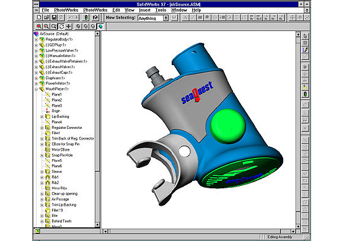Click the Open file folder icon

[x=46, y=17]
